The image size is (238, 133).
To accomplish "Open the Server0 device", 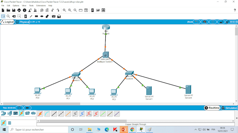I will point(188,89).
